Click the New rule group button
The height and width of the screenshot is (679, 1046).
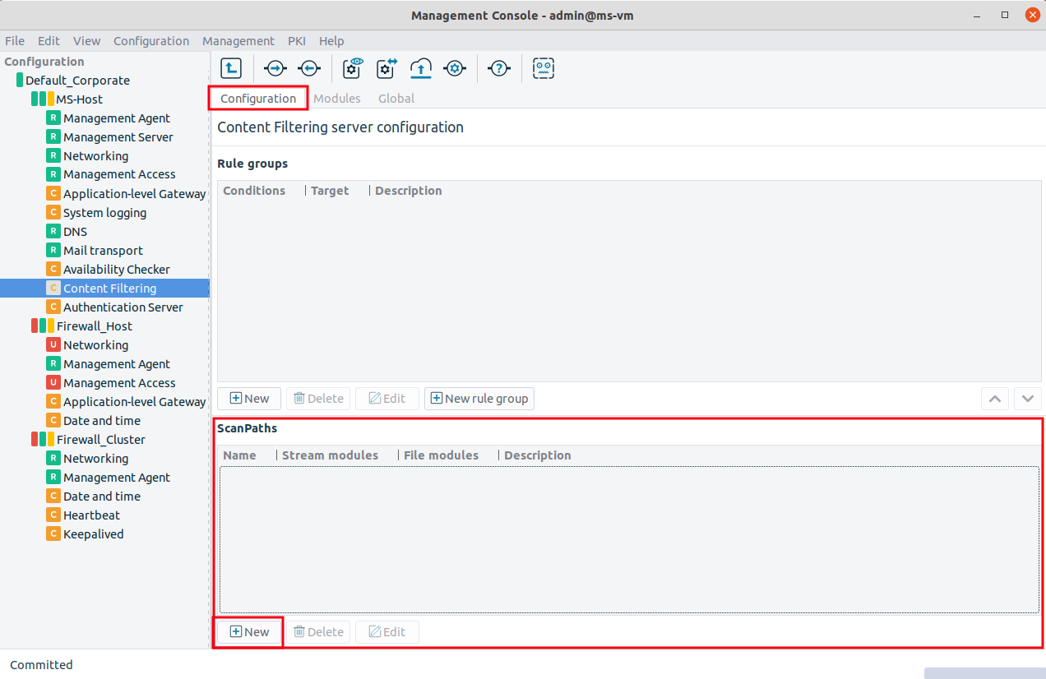coord(479,399)
